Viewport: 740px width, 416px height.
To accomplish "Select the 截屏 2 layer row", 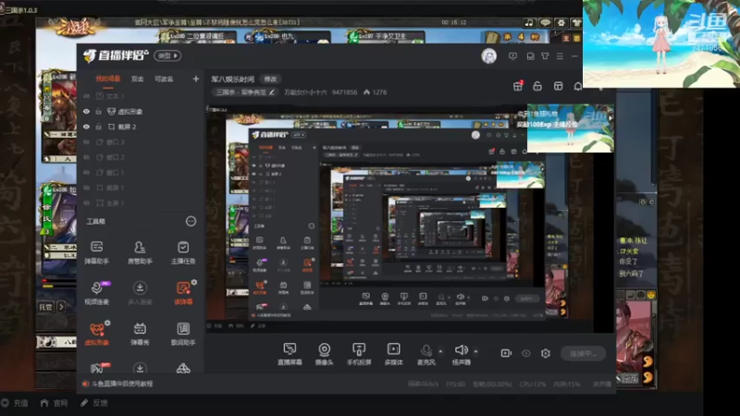I will (141, 127).
